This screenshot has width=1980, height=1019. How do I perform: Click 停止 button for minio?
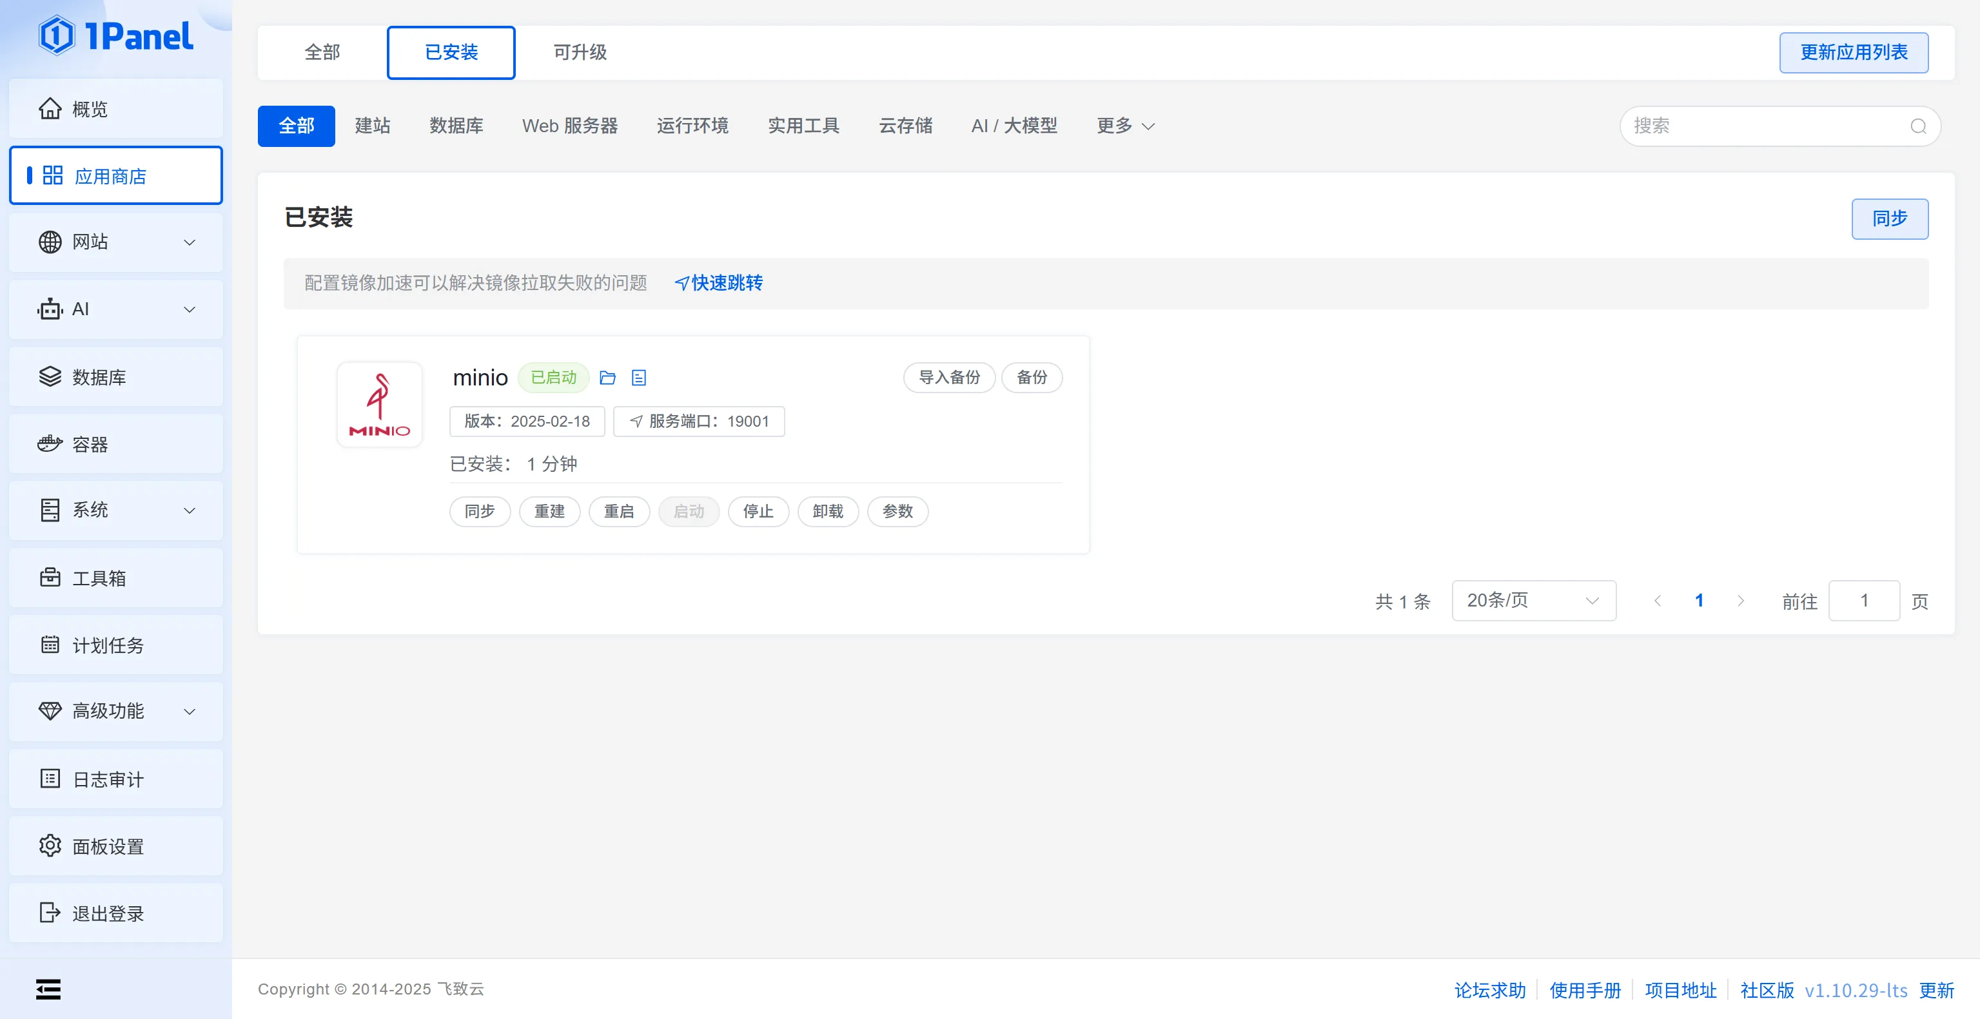[x=758, y=511]
